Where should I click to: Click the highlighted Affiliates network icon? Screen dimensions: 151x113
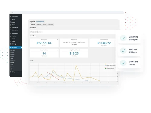click(x=11, y=47)
